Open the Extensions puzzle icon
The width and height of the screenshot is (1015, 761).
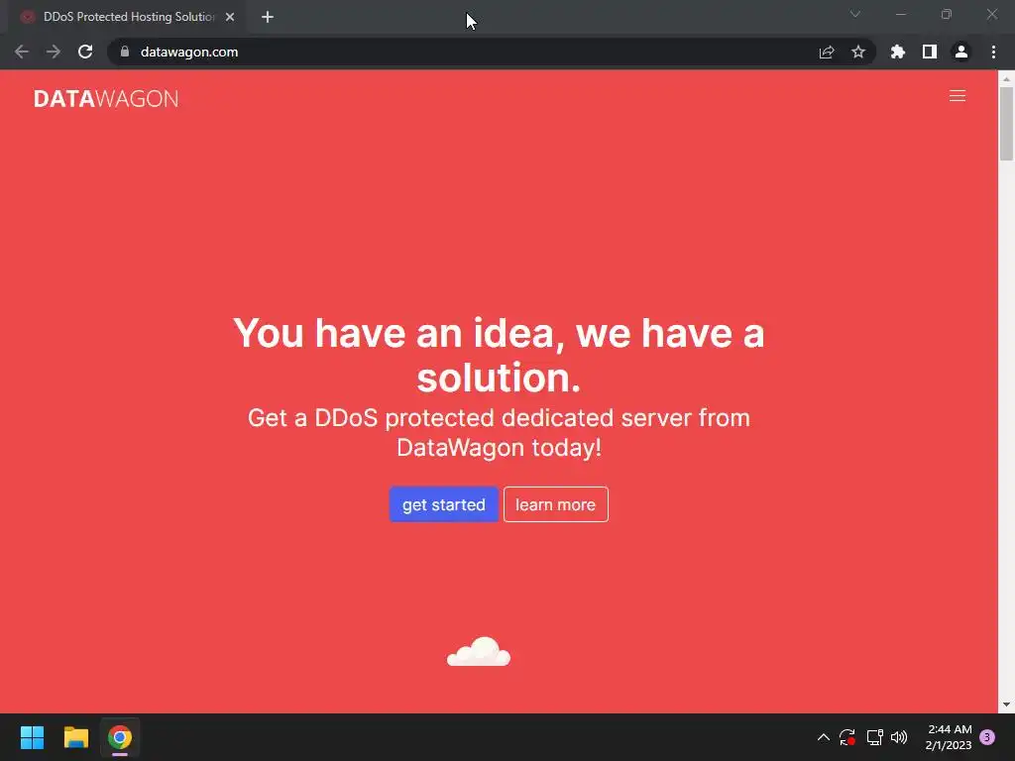[898, 52]
